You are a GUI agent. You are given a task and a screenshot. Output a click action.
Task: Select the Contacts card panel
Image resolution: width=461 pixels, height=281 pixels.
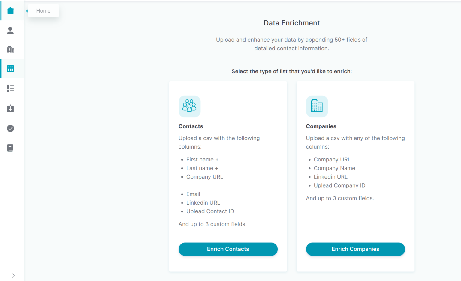click(x=228, y=177)
